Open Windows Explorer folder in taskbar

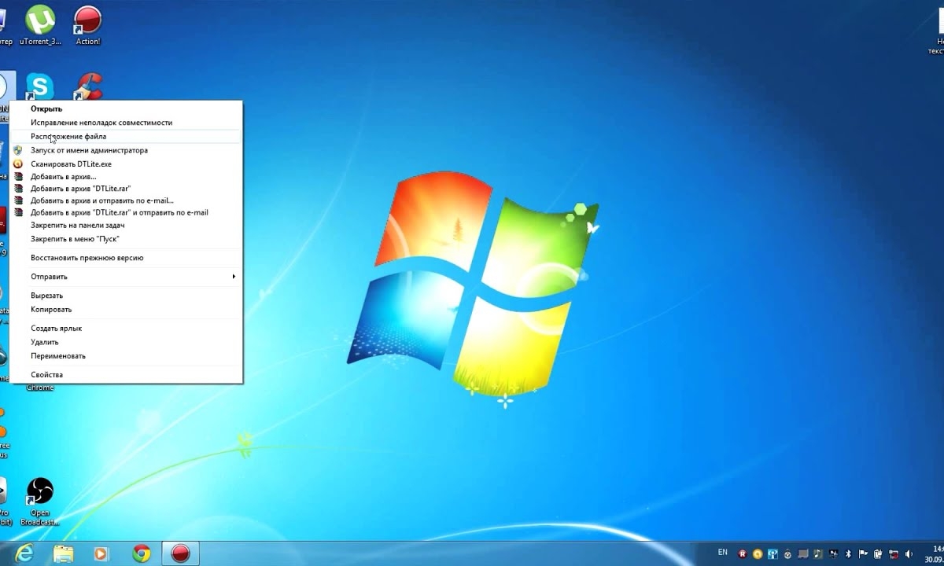pos(63,553)
